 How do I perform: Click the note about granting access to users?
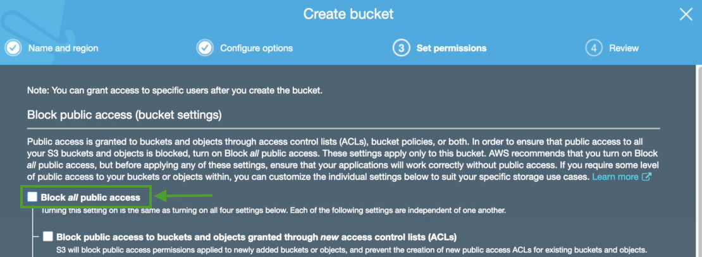[175, 90]
